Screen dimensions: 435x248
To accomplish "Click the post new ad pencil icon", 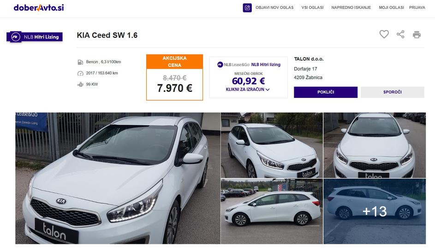I will (x=247, y=8).
